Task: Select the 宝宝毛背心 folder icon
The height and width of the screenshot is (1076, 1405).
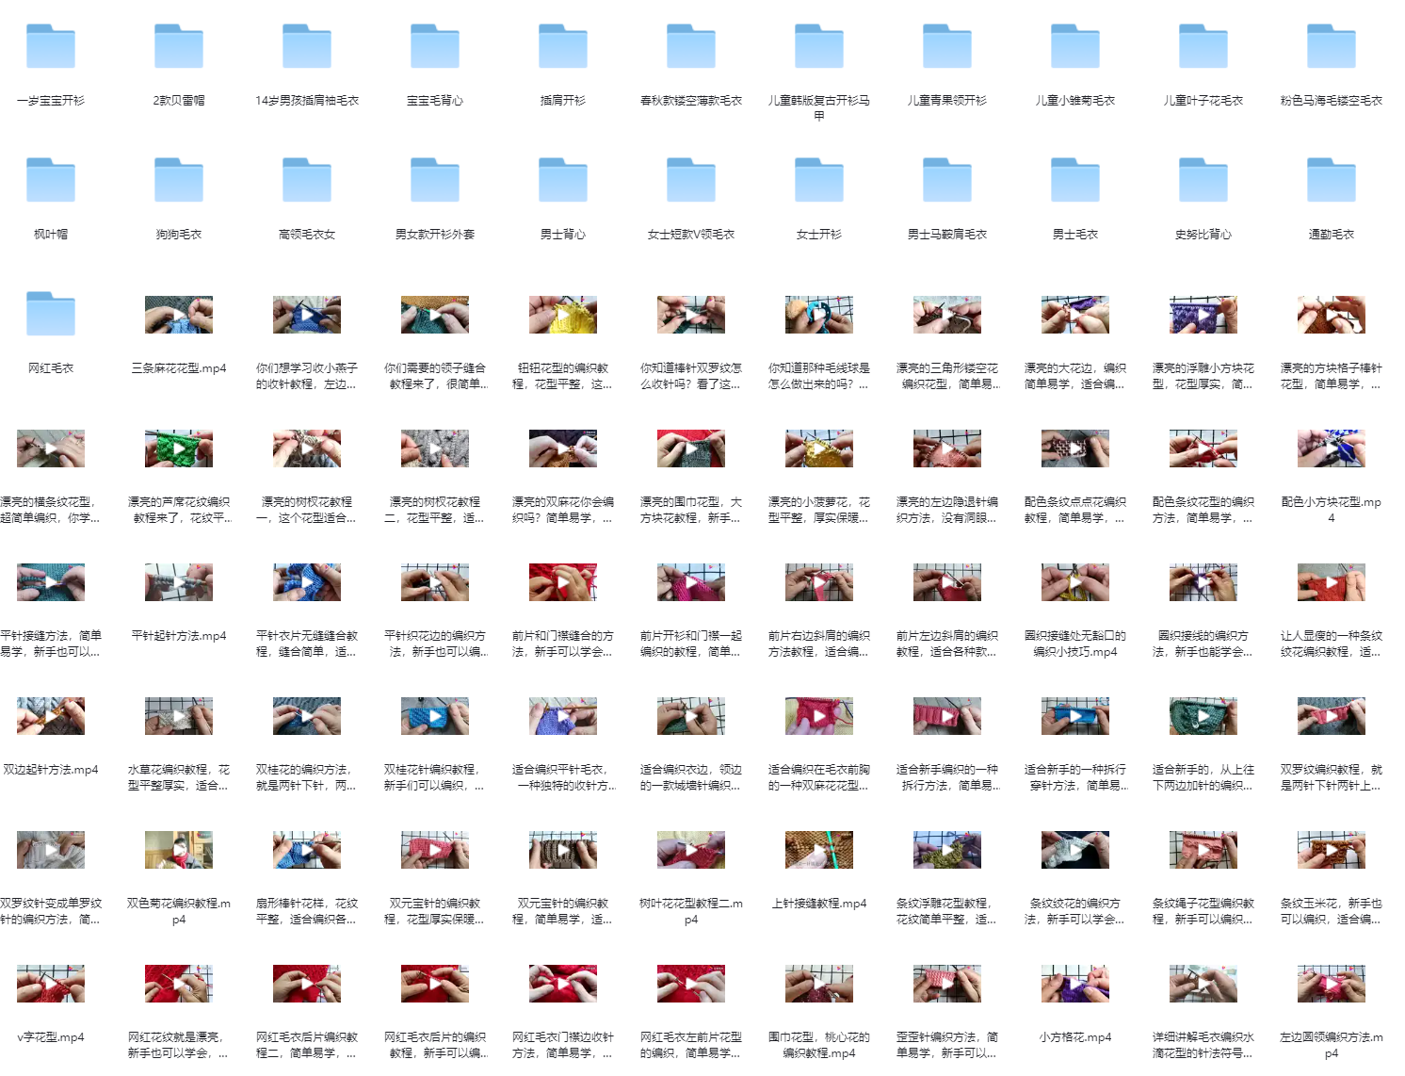Action: click(x=435, y=47)
